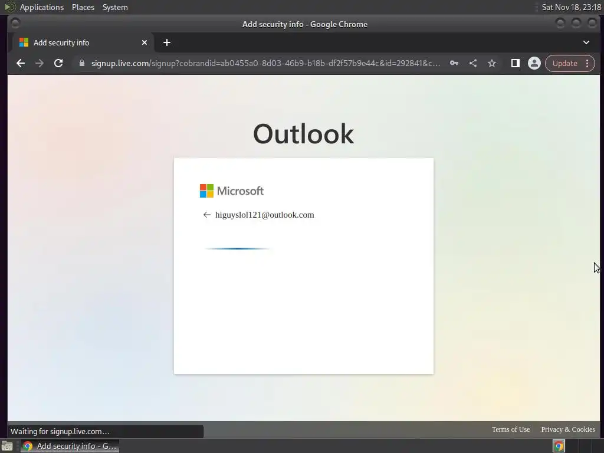Reload the signup page
Viewport: 604px width, 453px height.
click(58, 63)
